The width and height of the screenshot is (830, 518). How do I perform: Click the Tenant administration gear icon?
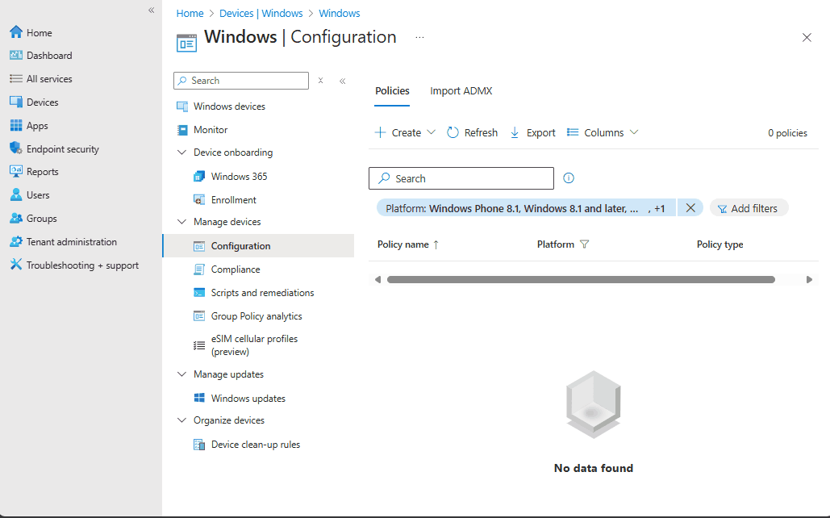[16, 241]
